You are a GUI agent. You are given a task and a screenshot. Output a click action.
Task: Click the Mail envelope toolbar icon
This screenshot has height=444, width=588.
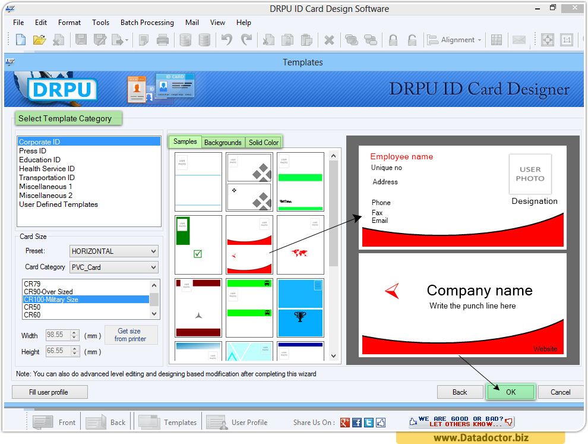coord(519,39)
